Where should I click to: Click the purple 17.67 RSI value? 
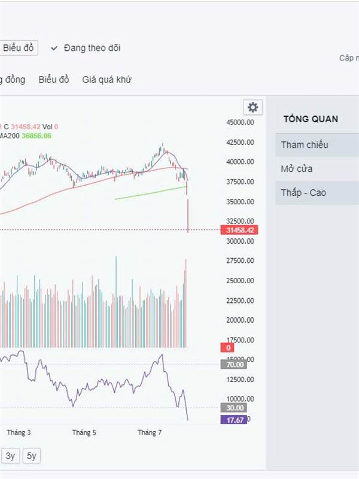tap(234, 420)
